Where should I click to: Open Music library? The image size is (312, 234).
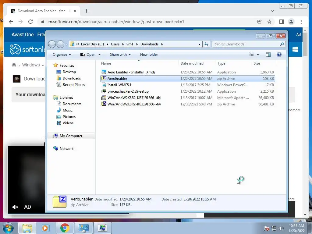pyautogui.click(x=67, y=110)
